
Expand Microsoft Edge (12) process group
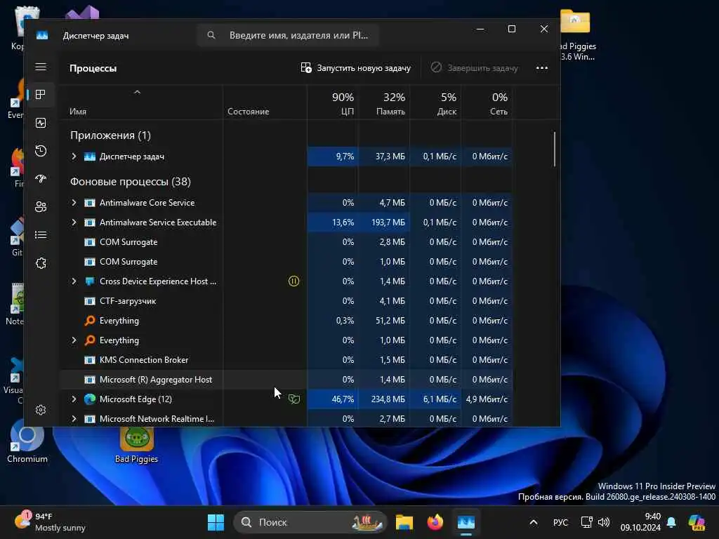coord(74,399)
